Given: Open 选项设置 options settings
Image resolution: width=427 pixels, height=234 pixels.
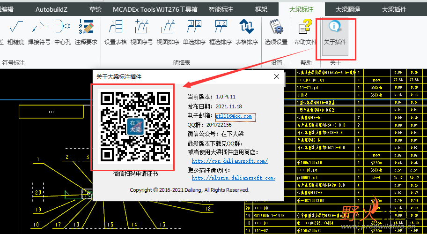Looking at the screenshot, I should tap(276, 32).
